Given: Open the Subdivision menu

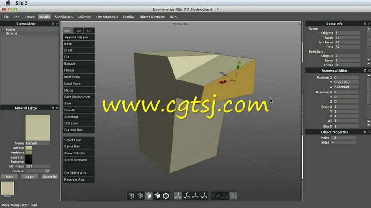Looking at the screenshot, I should tap(64, 17).
